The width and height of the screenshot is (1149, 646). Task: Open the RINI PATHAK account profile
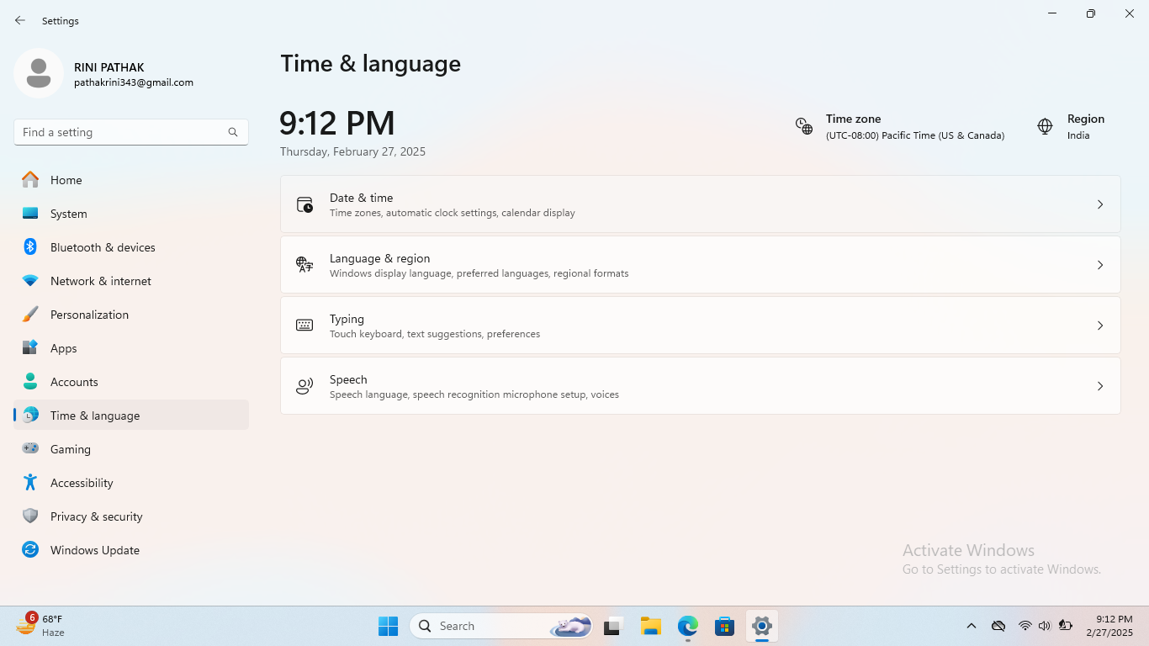104,74
